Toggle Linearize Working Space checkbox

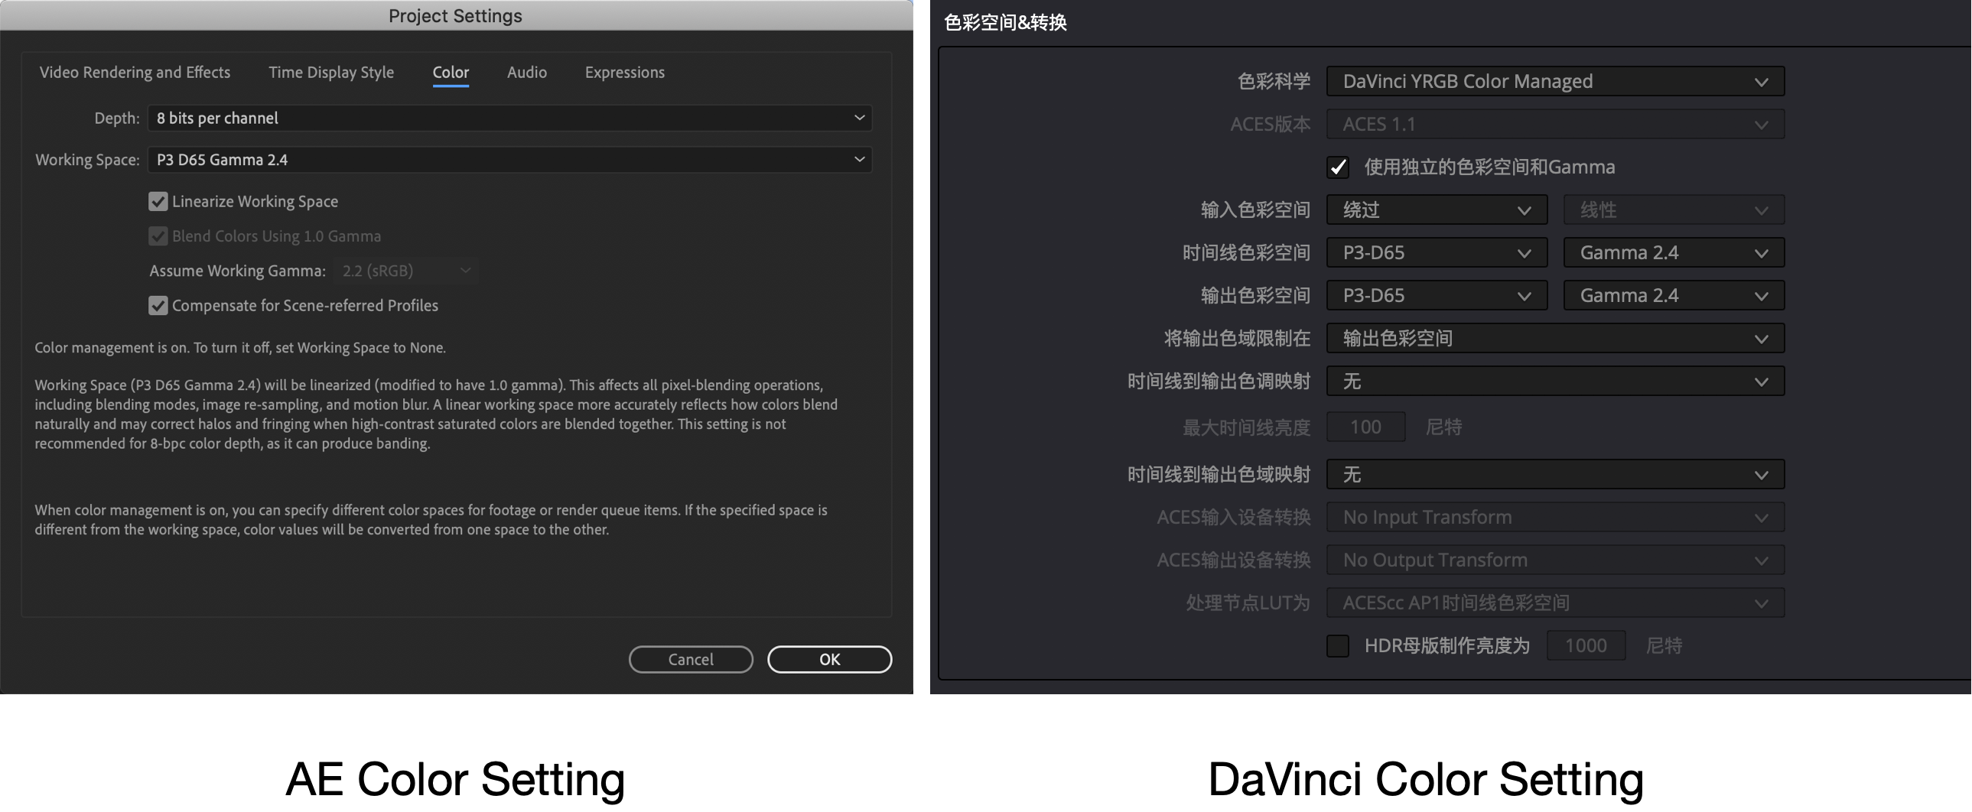click(158, 201)
